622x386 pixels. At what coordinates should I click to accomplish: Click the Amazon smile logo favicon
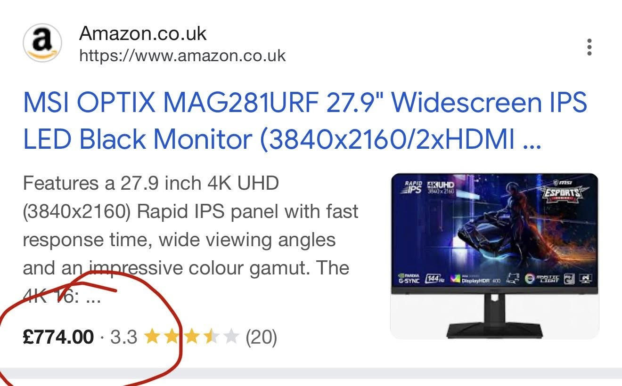point(42,43)
